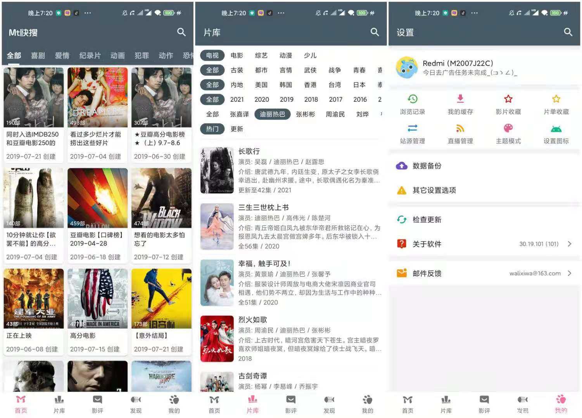Open the 【意外结局】 playlist card
582x418 pixels.
click(x=161, y=312)
